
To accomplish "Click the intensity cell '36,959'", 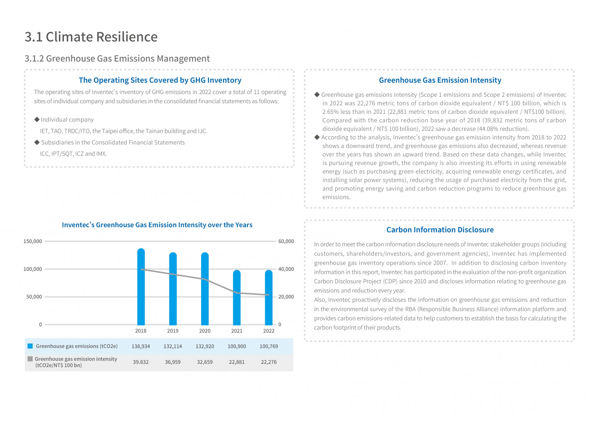I will [173, 362].
